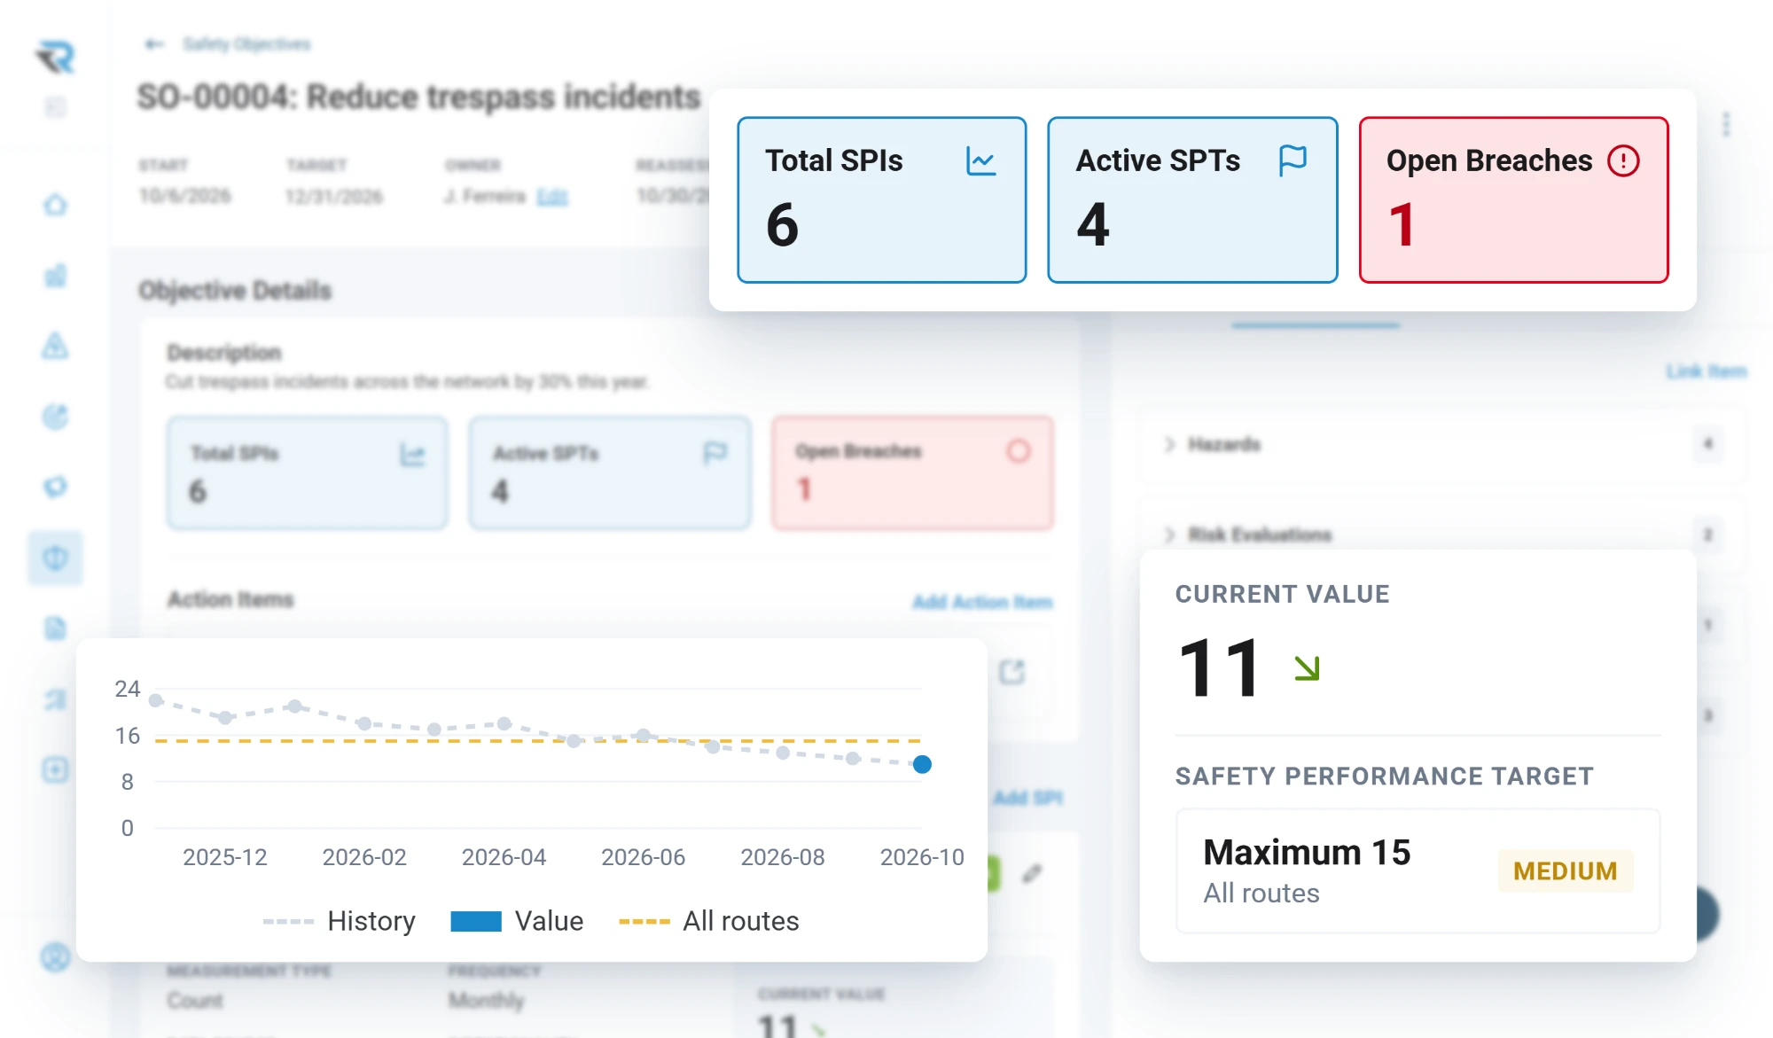Click the Safety Objectives breadcrumb link
Image resolution: width=1773 pixels, height=1038 pixels.
(x=246, y=44)
